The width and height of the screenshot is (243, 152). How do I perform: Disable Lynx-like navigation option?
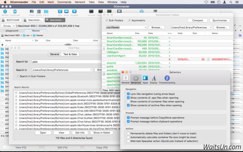pos(128,94)
